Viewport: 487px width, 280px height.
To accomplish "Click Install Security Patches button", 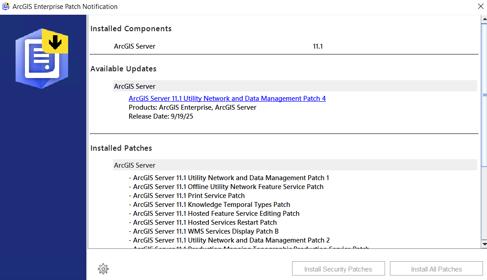I will 338,269.
